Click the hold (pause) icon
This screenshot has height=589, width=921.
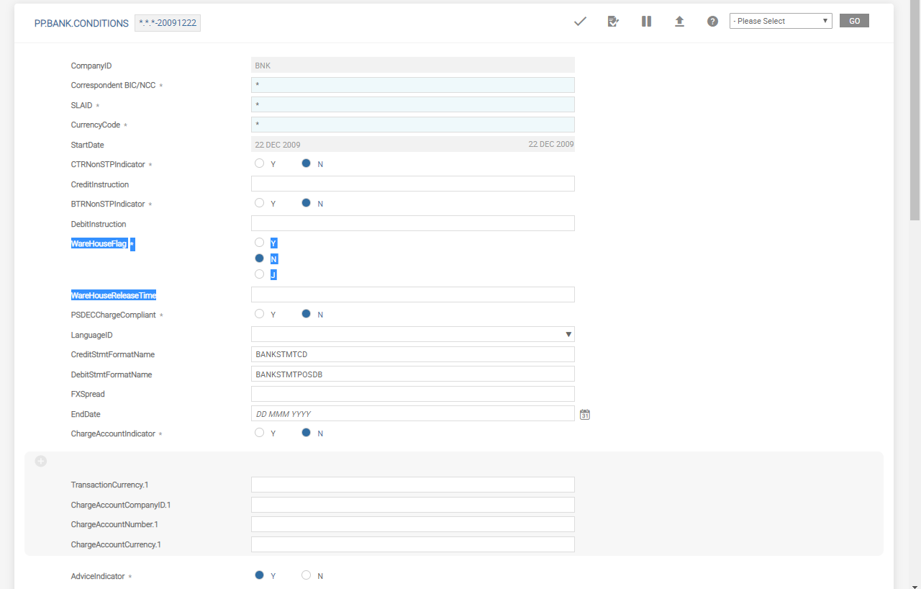coord(646,22)
